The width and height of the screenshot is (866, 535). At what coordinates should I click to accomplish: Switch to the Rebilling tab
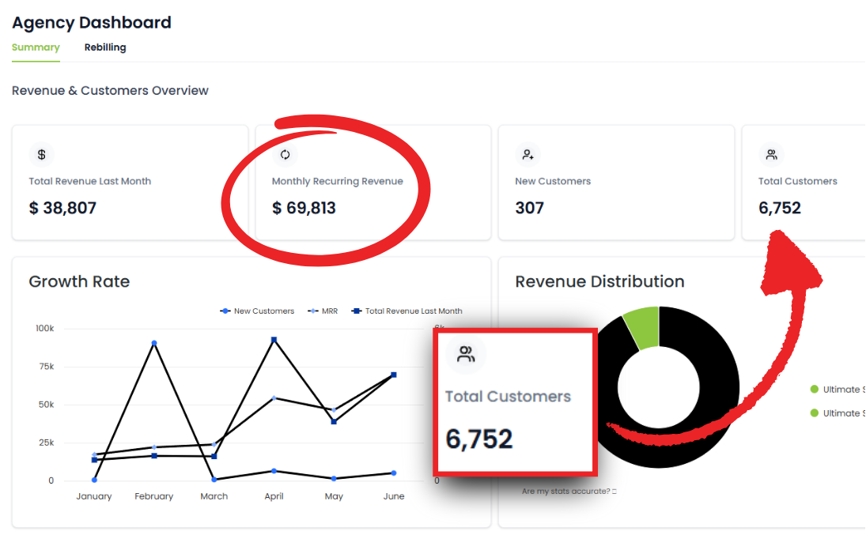(x=105, y=47)
